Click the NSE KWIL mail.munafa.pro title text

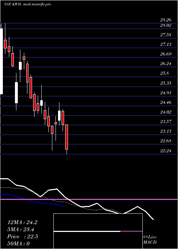pos(27,4)
